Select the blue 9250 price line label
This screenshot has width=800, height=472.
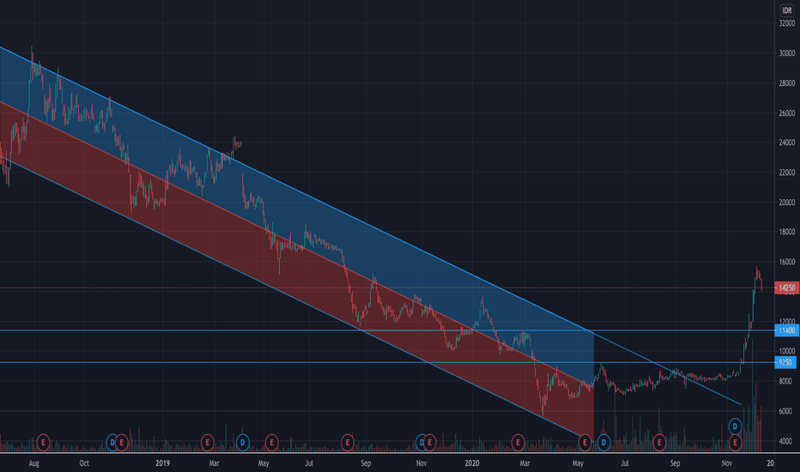(785, 362)
